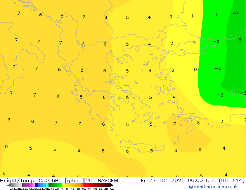Click the '-1' temperature value on the map
This screenshot has height=190, width=246.
(214, 15)
